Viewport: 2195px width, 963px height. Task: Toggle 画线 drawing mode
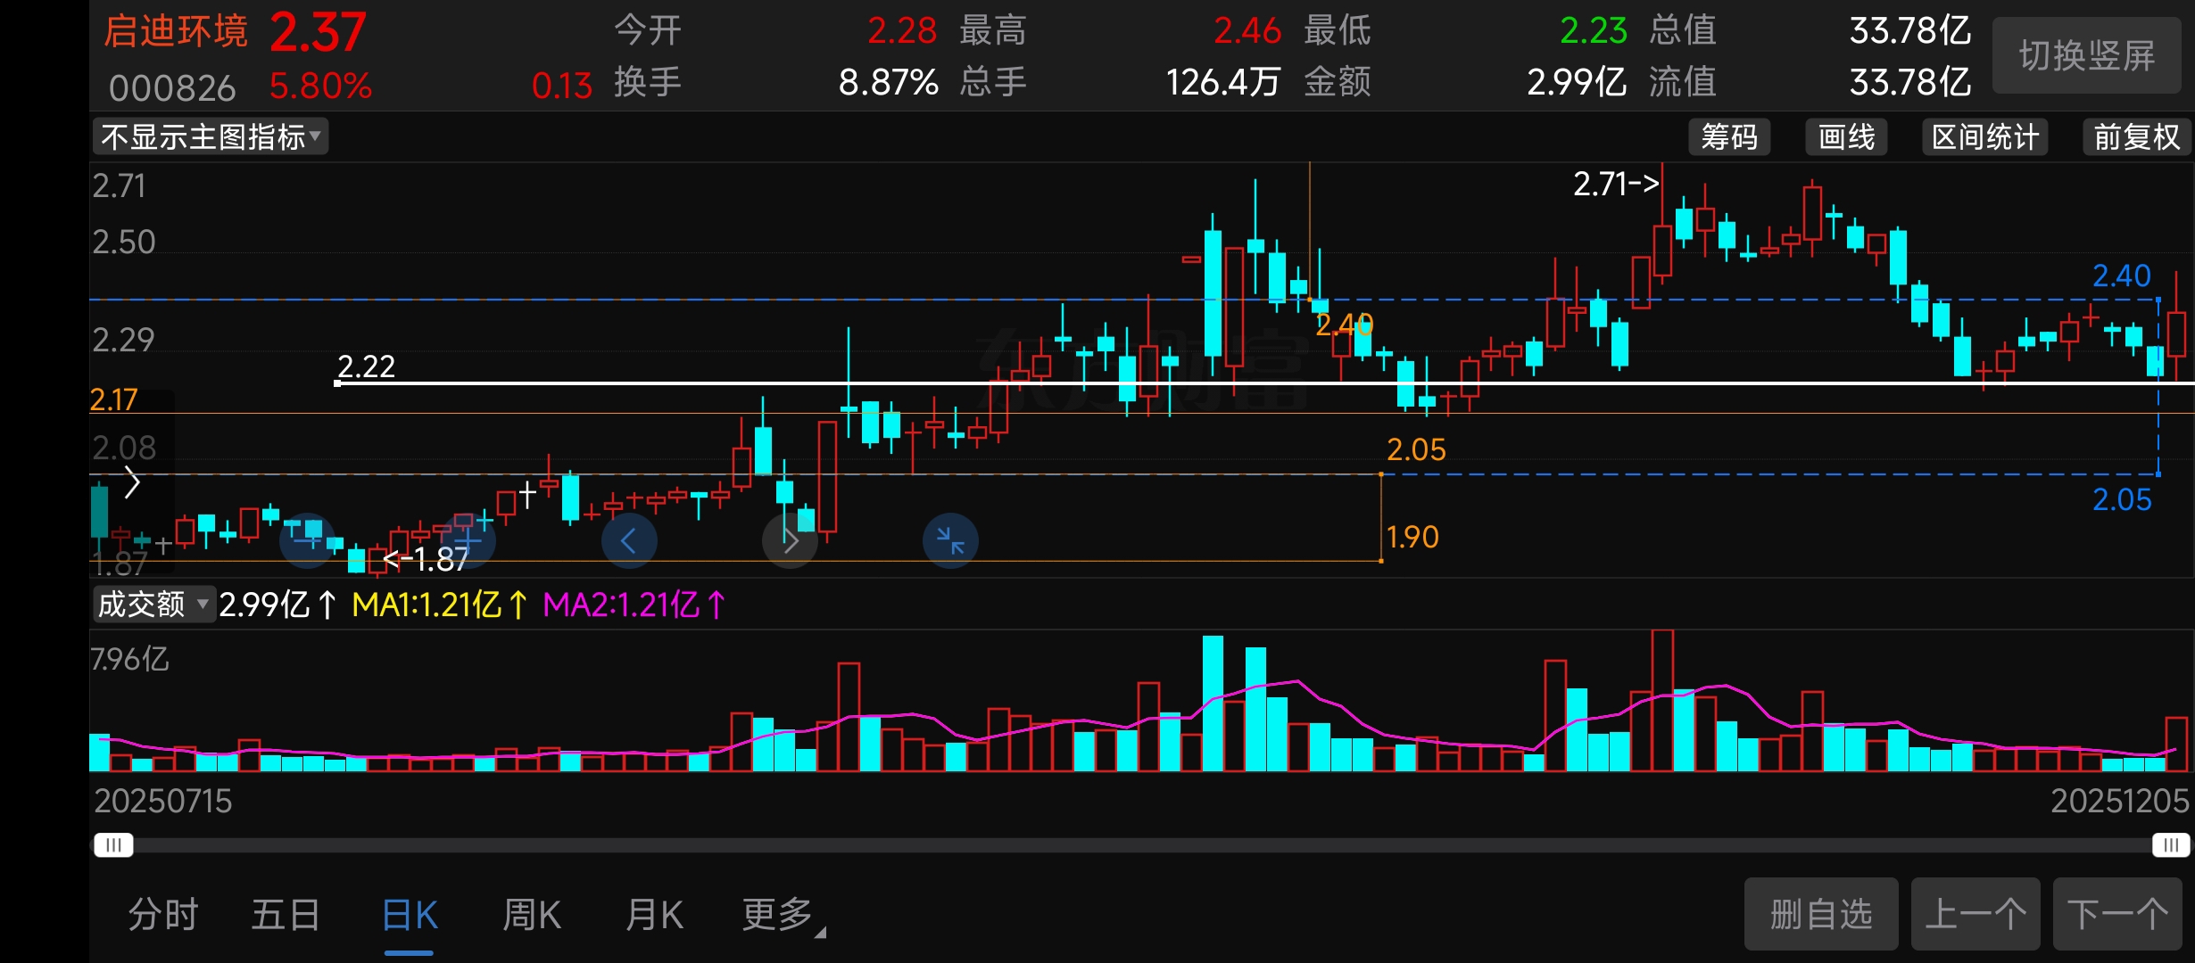pos(1846,137)
